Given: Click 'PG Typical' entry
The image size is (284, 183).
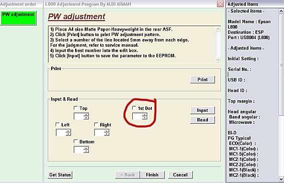Looking at the screenshot, I should (x=239, y=138).
